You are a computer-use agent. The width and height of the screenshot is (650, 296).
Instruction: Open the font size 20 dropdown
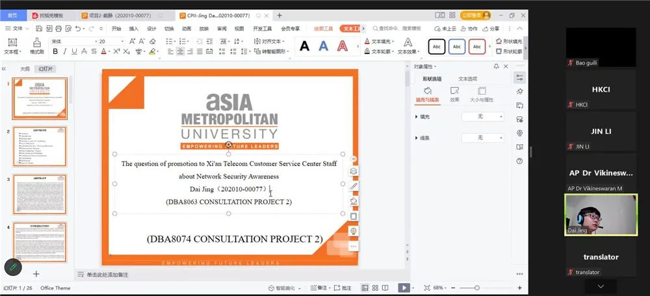point(122,42)
